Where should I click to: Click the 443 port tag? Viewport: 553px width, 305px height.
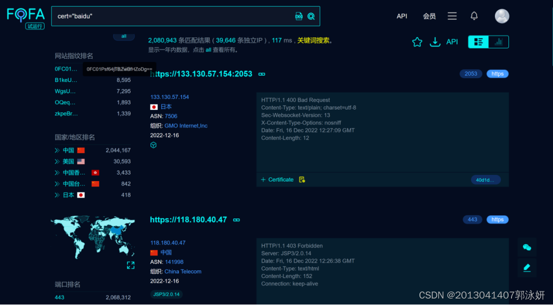point(472,219)
